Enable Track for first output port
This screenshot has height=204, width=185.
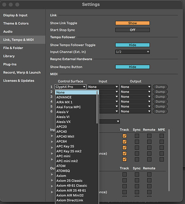pyautogui.click(x=124, y=174)
